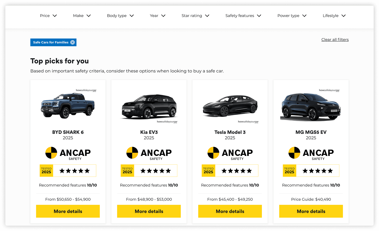Click the Clear all filters link
This screenshot has width=379, height=231.
pyautogui.click(x=335, y=40)
